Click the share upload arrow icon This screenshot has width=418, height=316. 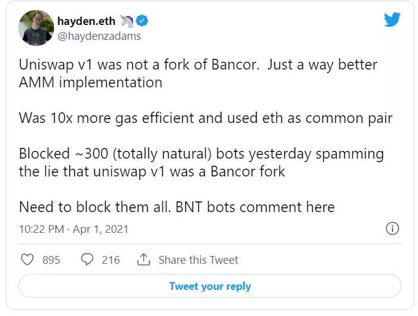click(x=143, y=260)
